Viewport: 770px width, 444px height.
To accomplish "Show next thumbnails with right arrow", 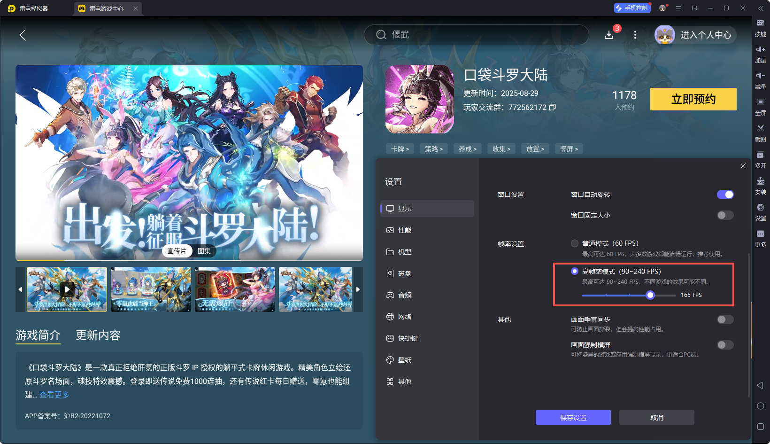I will pos(358,289).
